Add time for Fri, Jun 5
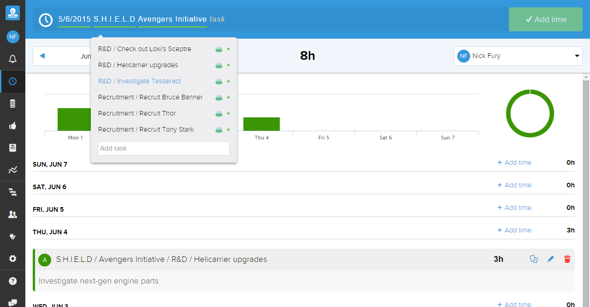Viewport: 590px width, 307px height. click(514, 208)
